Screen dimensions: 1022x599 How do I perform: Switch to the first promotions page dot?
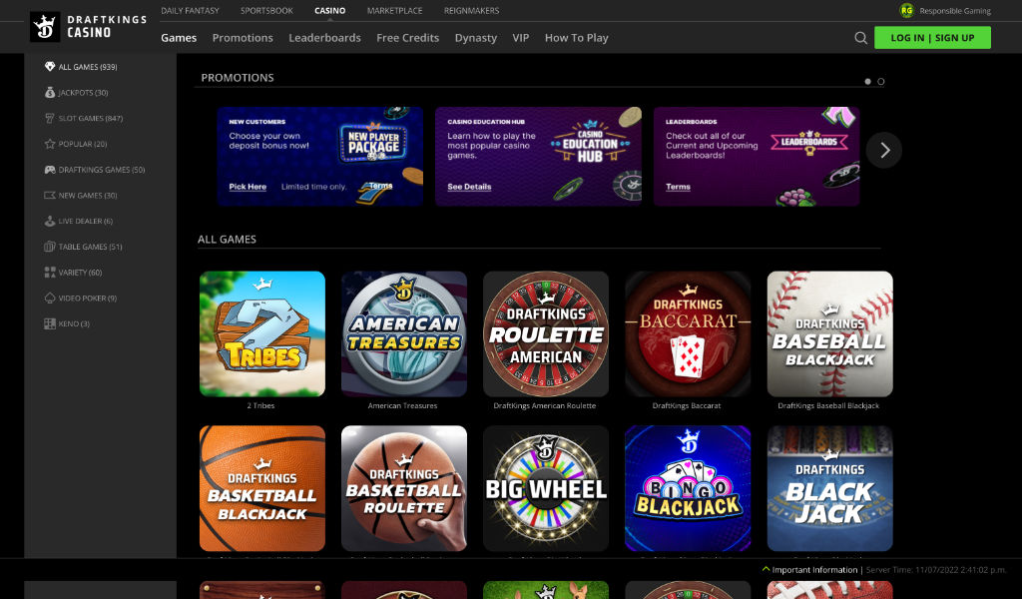point(867,82)
